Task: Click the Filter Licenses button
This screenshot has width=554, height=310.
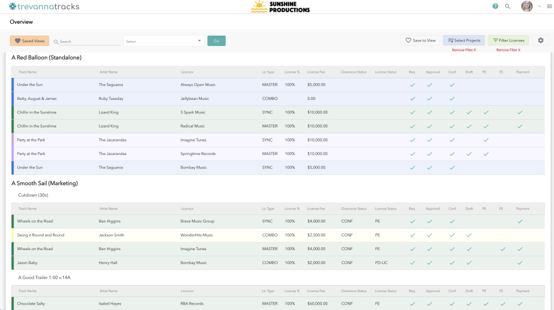Action: [x=508, y=41]
